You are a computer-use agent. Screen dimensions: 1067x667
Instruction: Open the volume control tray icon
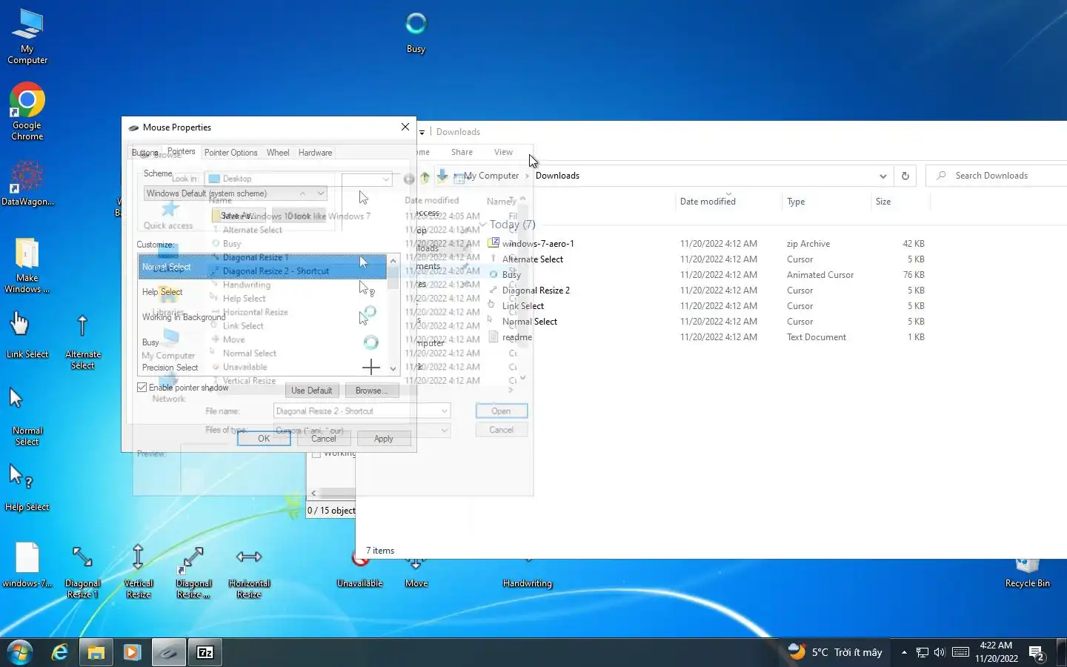pos(940,652)
